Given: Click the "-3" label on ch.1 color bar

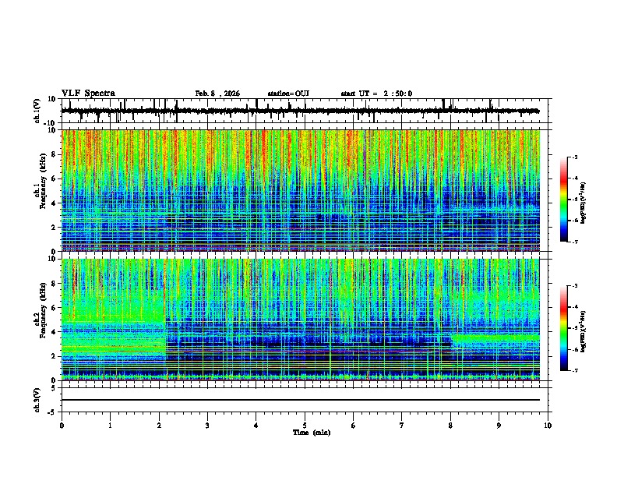Looking at the screenshot, I should pos(574,157).
